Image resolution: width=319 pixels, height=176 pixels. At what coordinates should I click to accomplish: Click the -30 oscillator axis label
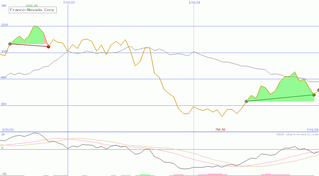pos(4,174)
